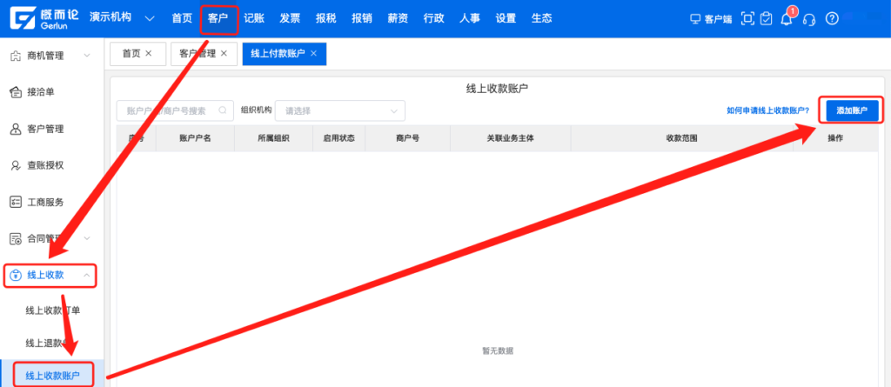
Task: Open the 人事 top menu
Action: (x=470, y=18)
